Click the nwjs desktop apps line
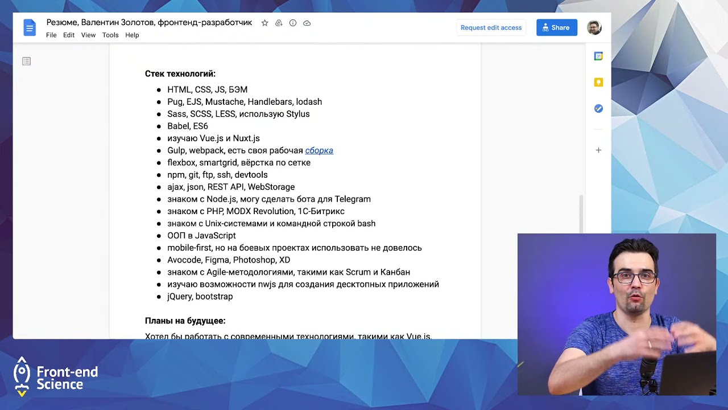The width and height of the screenshot is (728, 410). point(303,284)
